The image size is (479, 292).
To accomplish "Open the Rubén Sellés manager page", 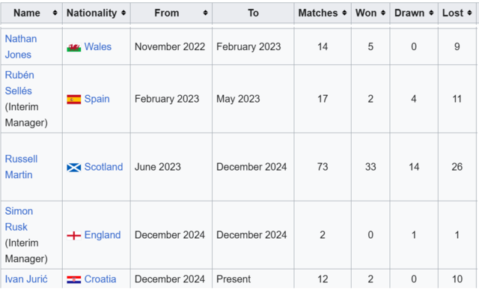I will click(19, 83).
